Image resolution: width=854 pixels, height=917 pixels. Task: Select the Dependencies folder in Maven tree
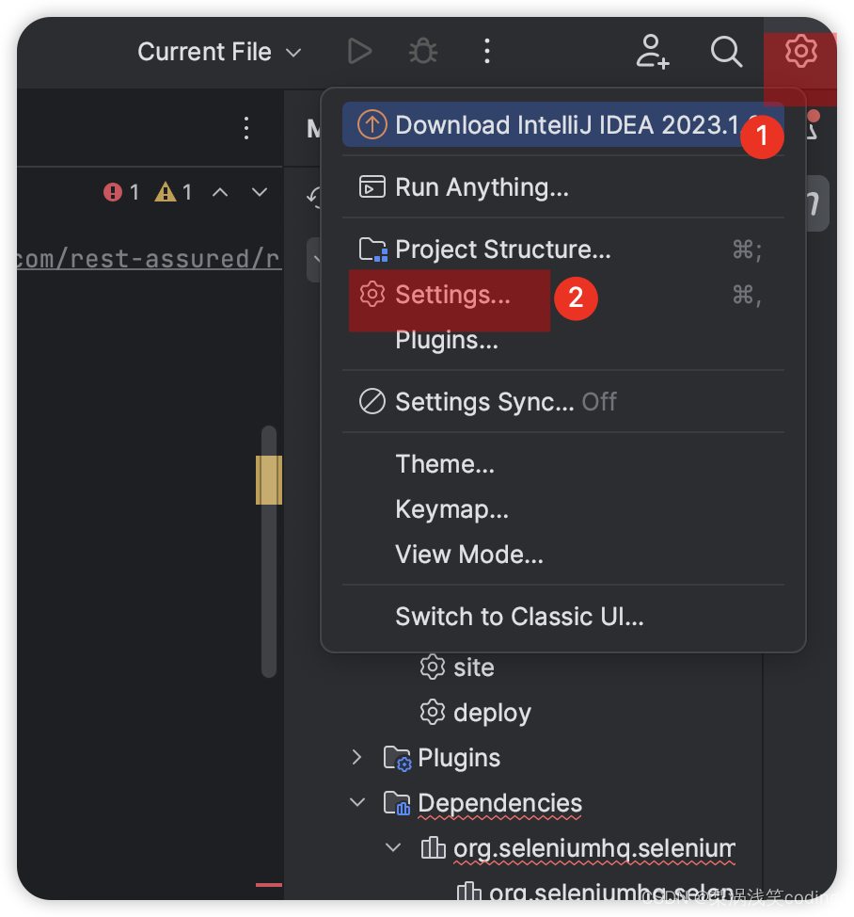[x=500, y=803]
